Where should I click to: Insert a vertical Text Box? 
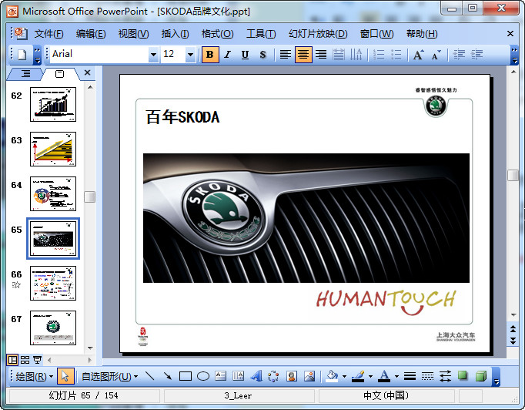coord(238,376)
